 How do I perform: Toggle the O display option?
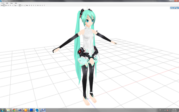pos(31,5)
